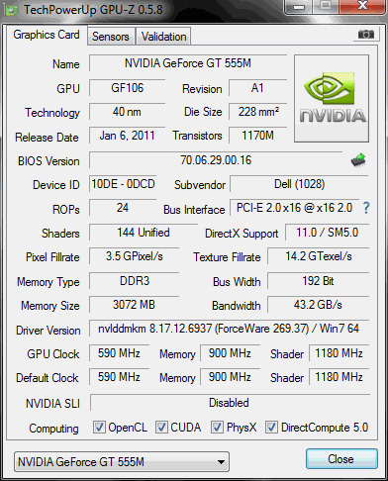Image resolution: width=388 pixels, height=481 pixels.
Task: Click the BIOS upload chip icon
Action: click(x=358, y=160)
